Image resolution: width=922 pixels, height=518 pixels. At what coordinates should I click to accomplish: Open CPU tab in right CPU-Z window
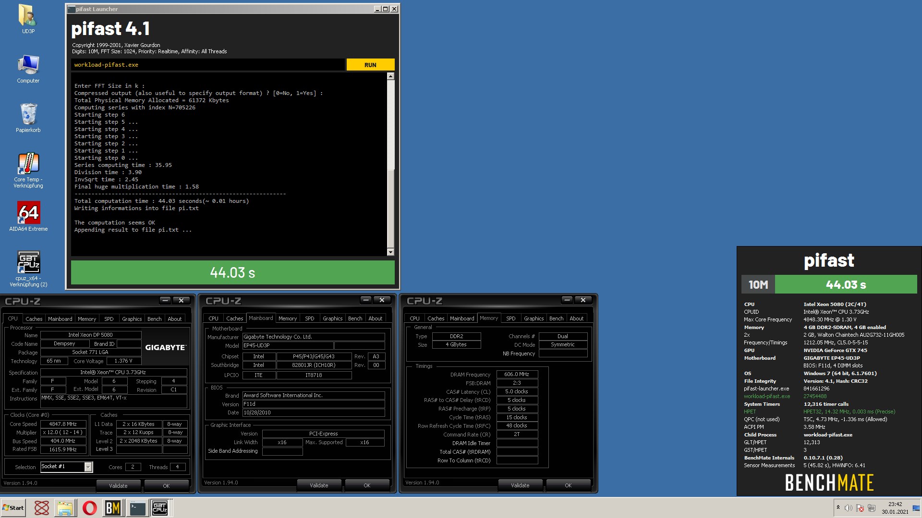pyautogui.click(x=414, y=318)
